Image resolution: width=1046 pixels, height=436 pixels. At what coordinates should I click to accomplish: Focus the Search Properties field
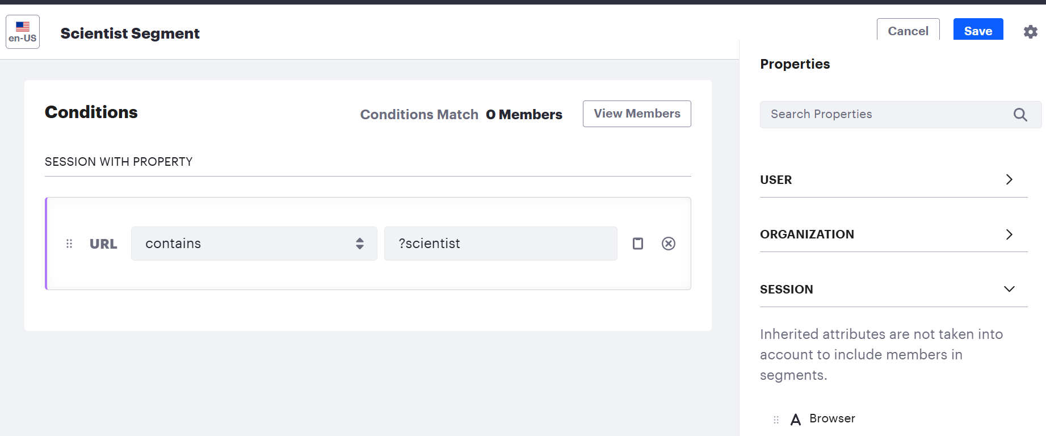coord(885,115)
